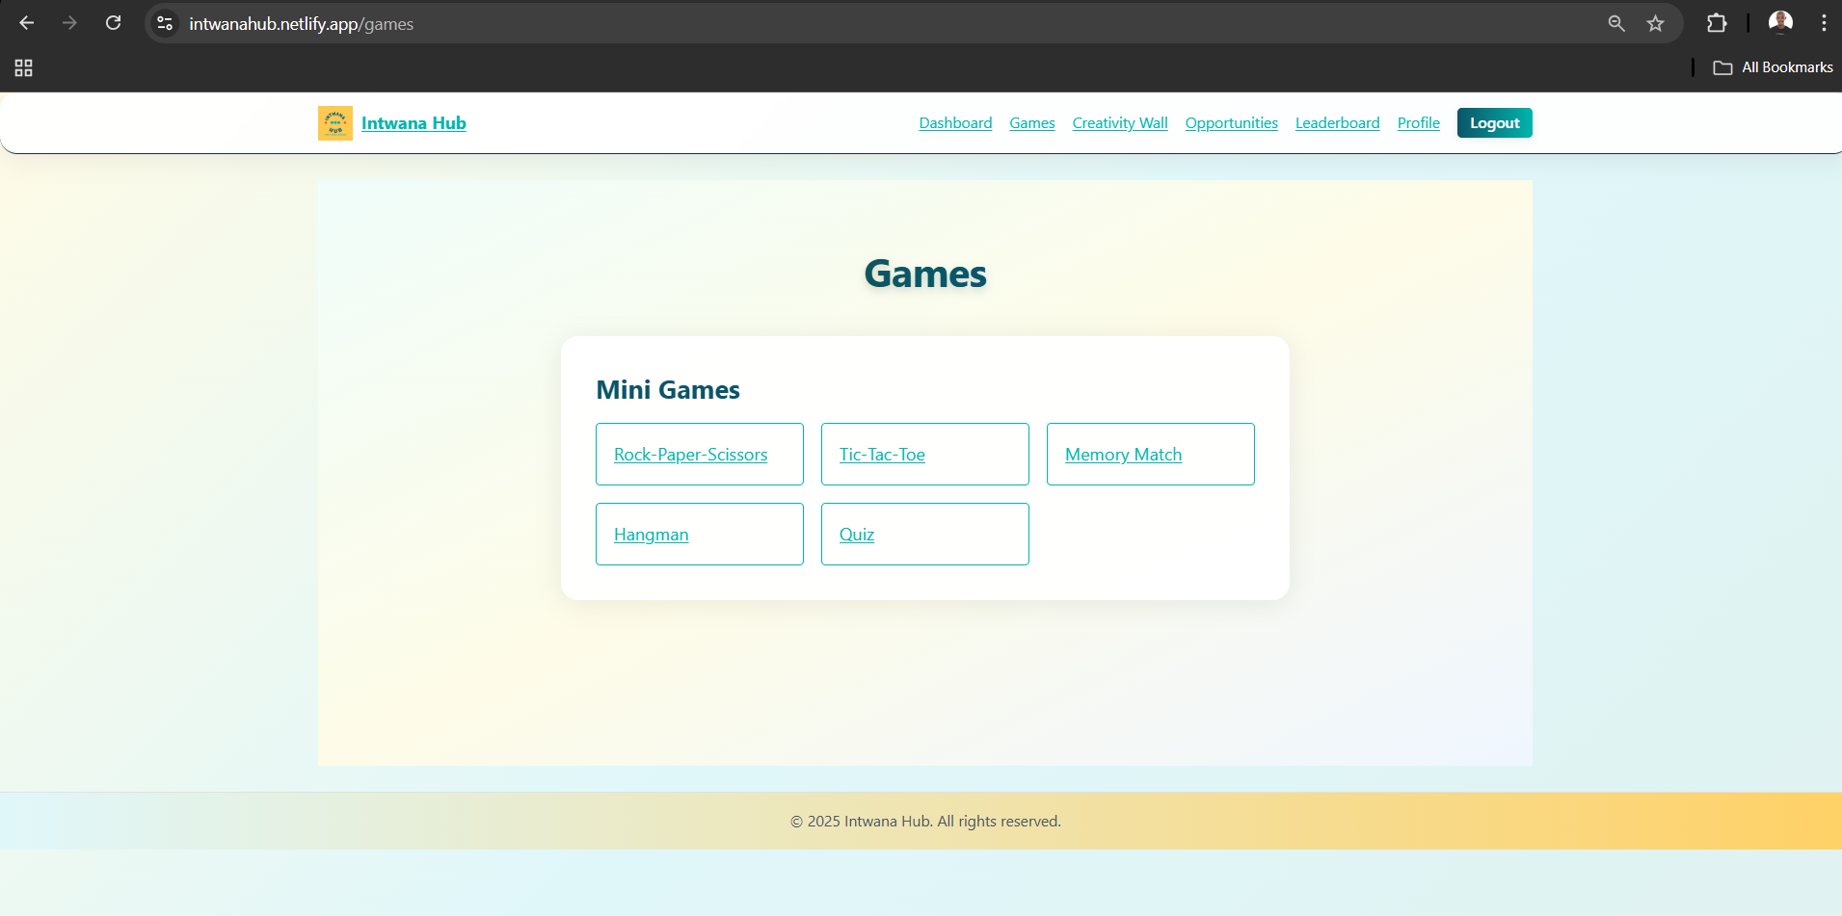1842x916 pixels.
Task: Click the browser forward navigation arrow
Action: [x=69, y=22]
